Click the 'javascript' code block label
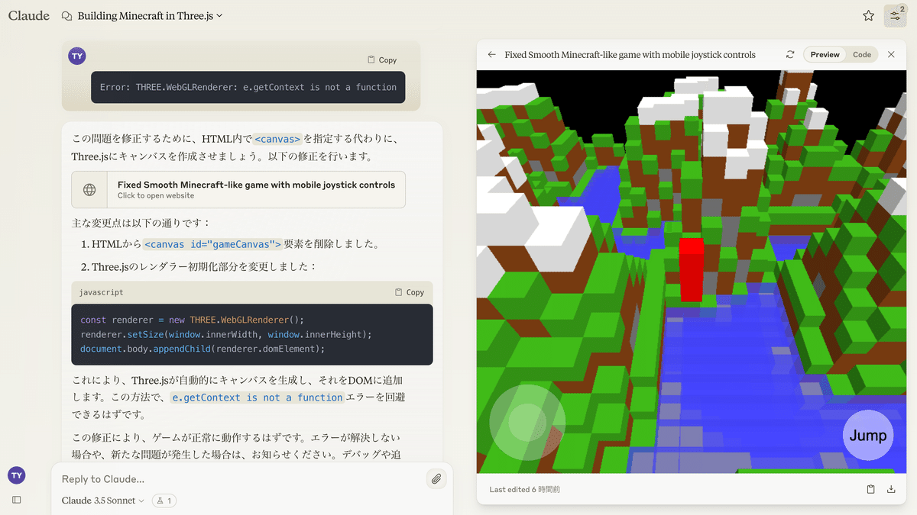 tap(101, 292)
